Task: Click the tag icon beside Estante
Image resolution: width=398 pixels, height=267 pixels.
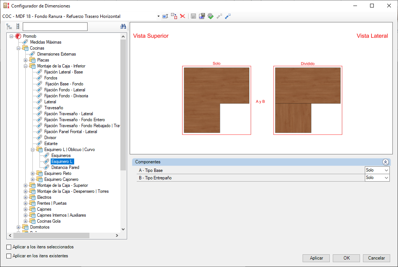Action: click(x=40, y=144)
